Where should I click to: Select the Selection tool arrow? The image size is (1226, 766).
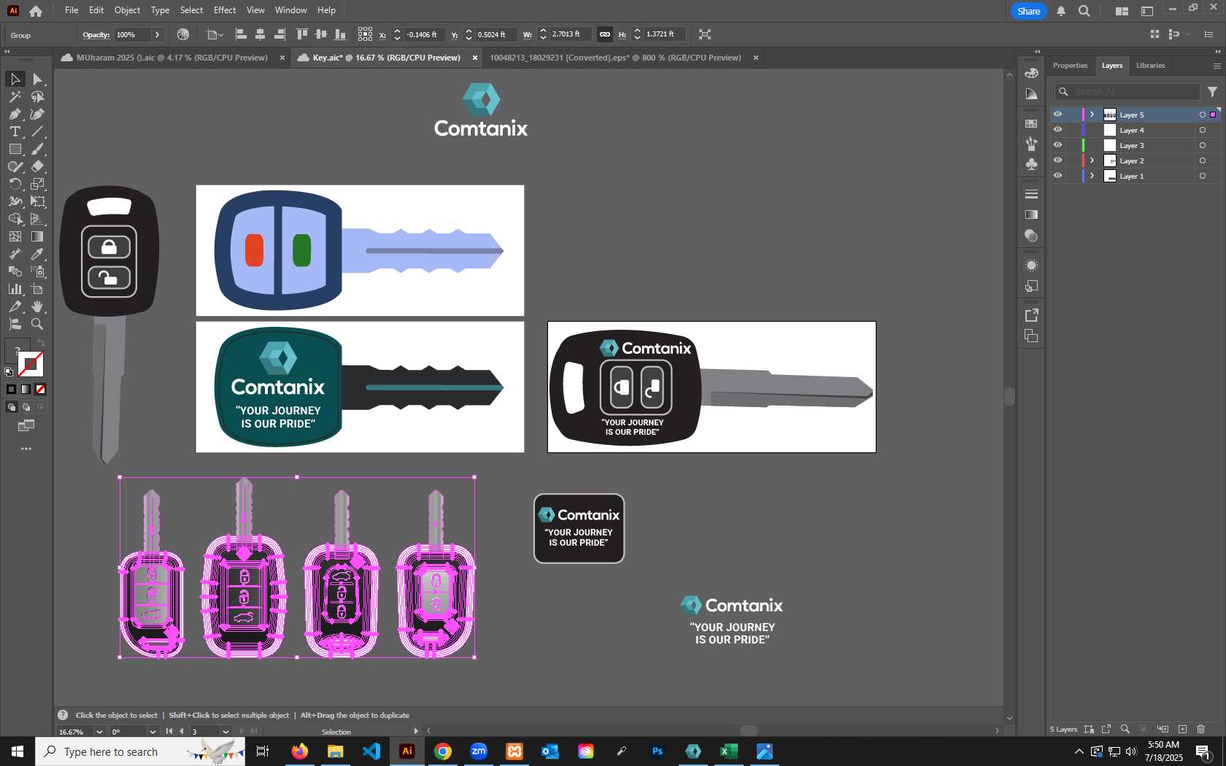[15, 79]
